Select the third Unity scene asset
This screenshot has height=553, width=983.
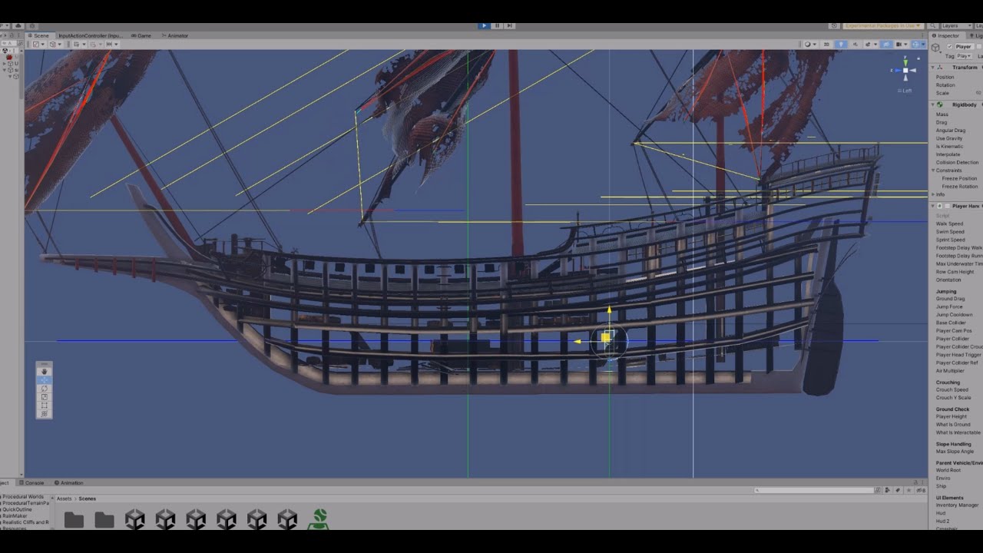[x=196, y=520]
